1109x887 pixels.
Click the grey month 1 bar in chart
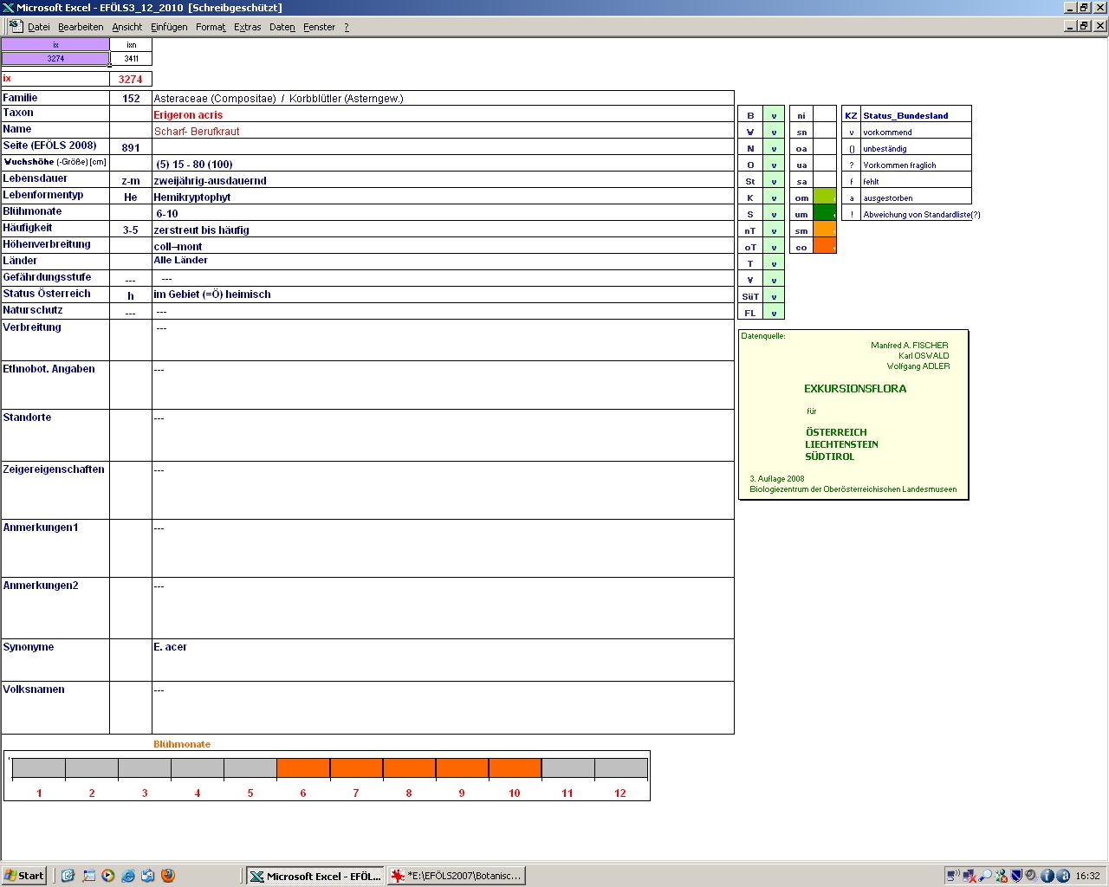tap(39, 768)
